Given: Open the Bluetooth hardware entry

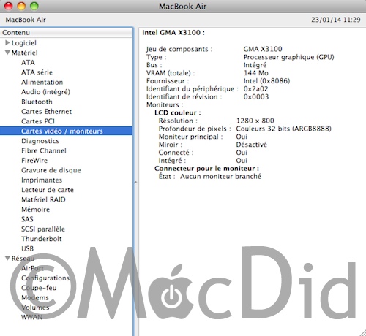Looking at the screenshot, I should (37, 102).
